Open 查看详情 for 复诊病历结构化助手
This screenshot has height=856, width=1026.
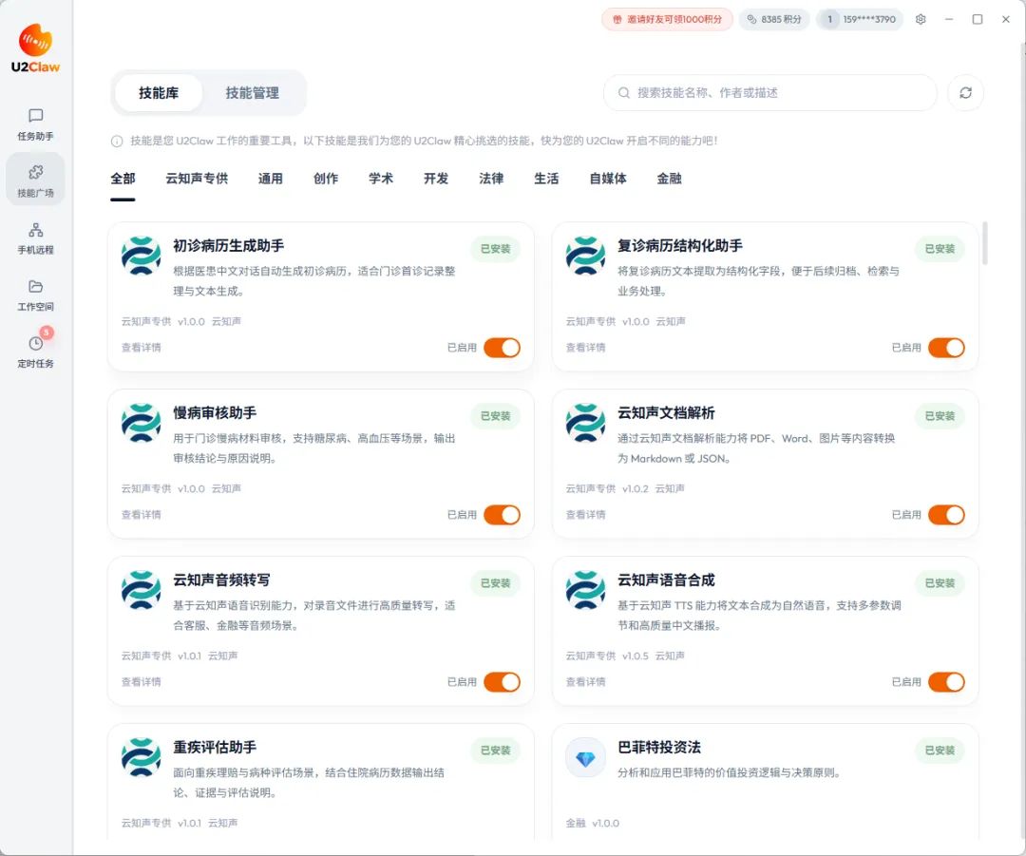(585, 348)
